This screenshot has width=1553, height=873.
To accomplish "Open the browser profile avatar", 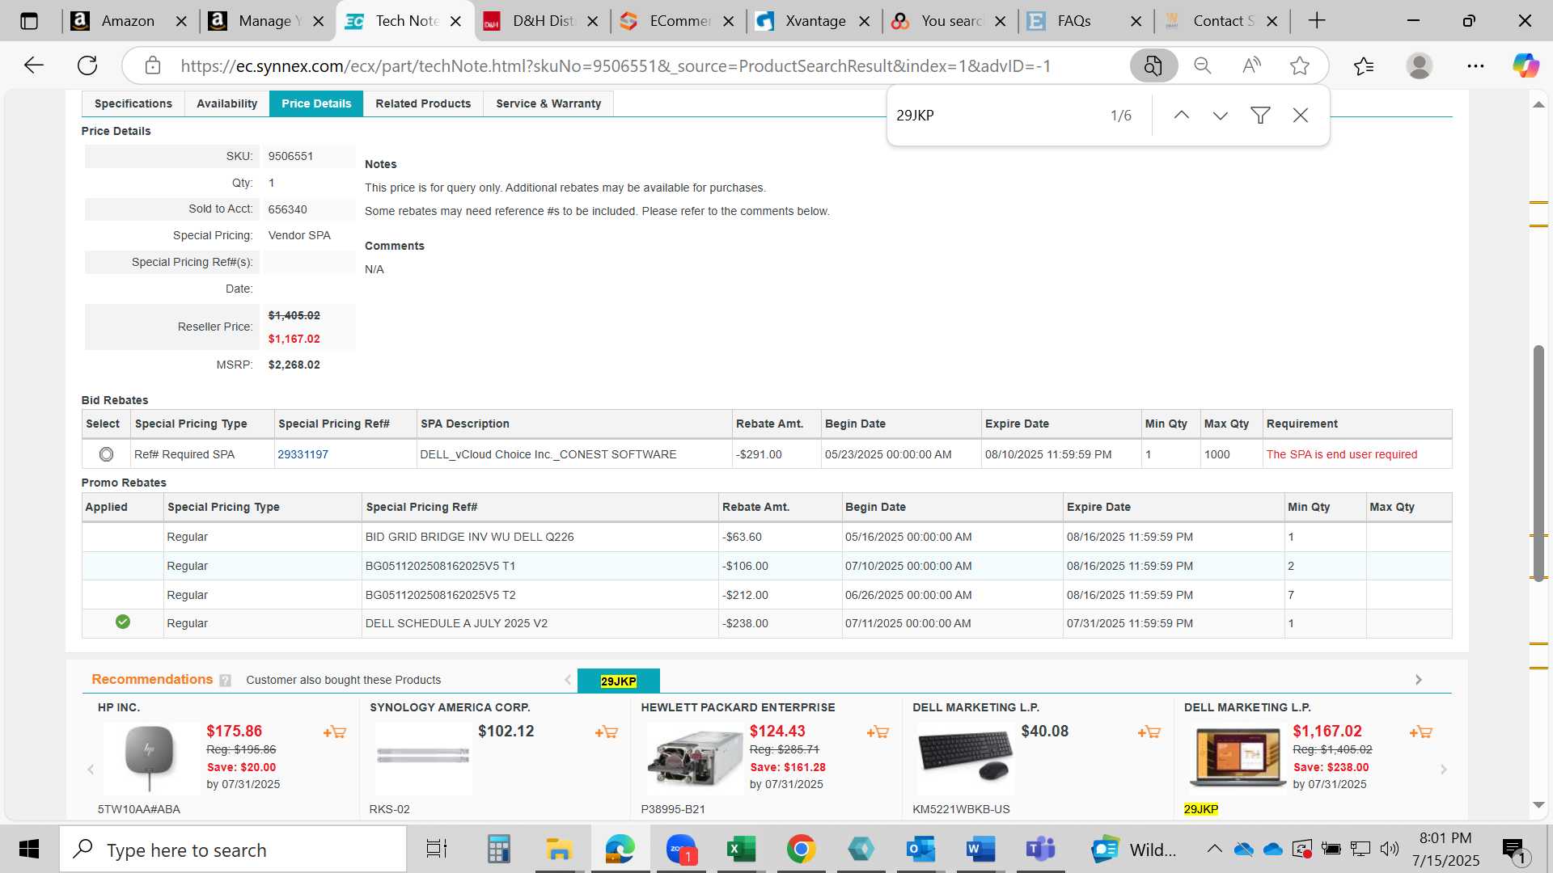I will tap(1420, 65).
